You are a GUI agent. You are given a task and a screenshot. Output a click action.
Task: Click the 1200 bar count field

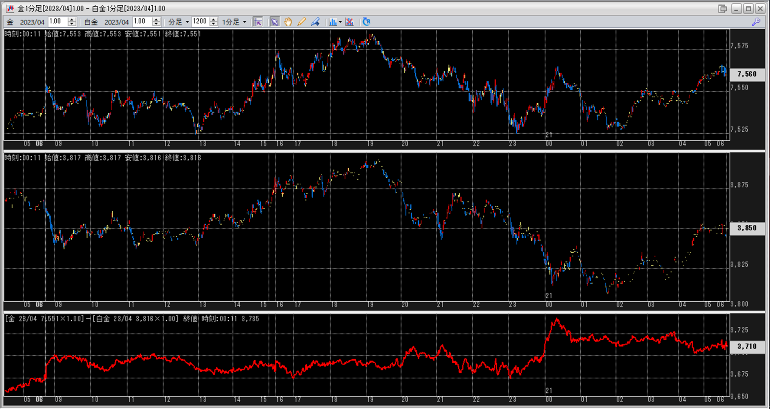tap(200, 22)
